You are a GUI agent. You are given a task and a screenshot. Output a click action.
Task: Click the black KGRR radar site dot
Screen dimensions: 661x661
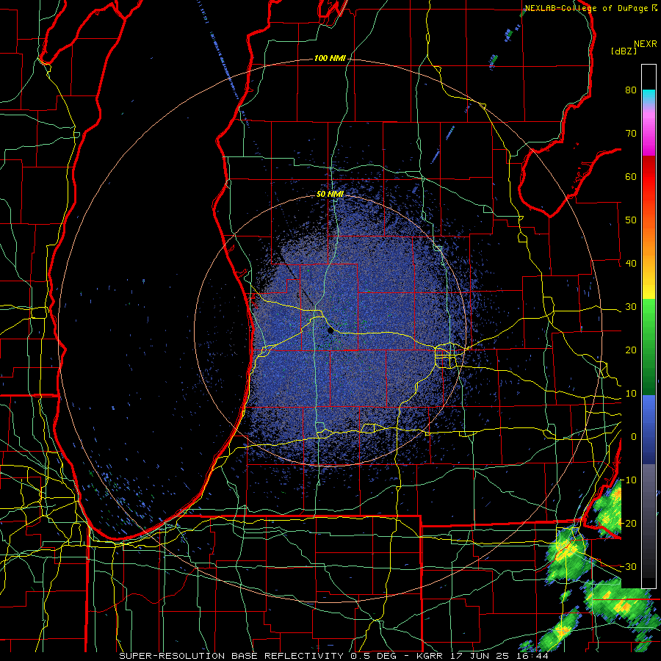(x=330, y=330)
